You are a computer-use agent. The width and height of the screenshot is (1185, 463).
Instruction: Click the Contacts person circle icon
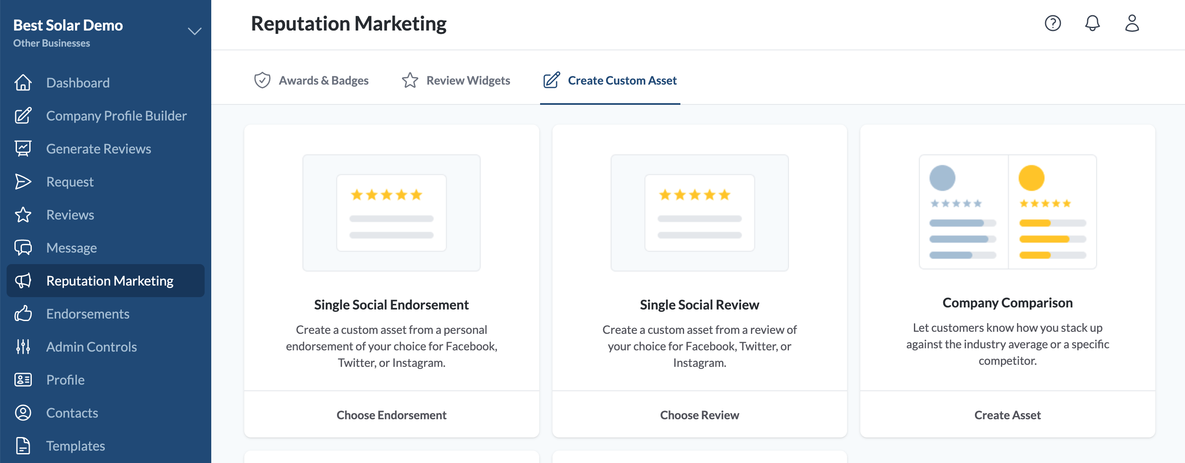click(23, 413)
